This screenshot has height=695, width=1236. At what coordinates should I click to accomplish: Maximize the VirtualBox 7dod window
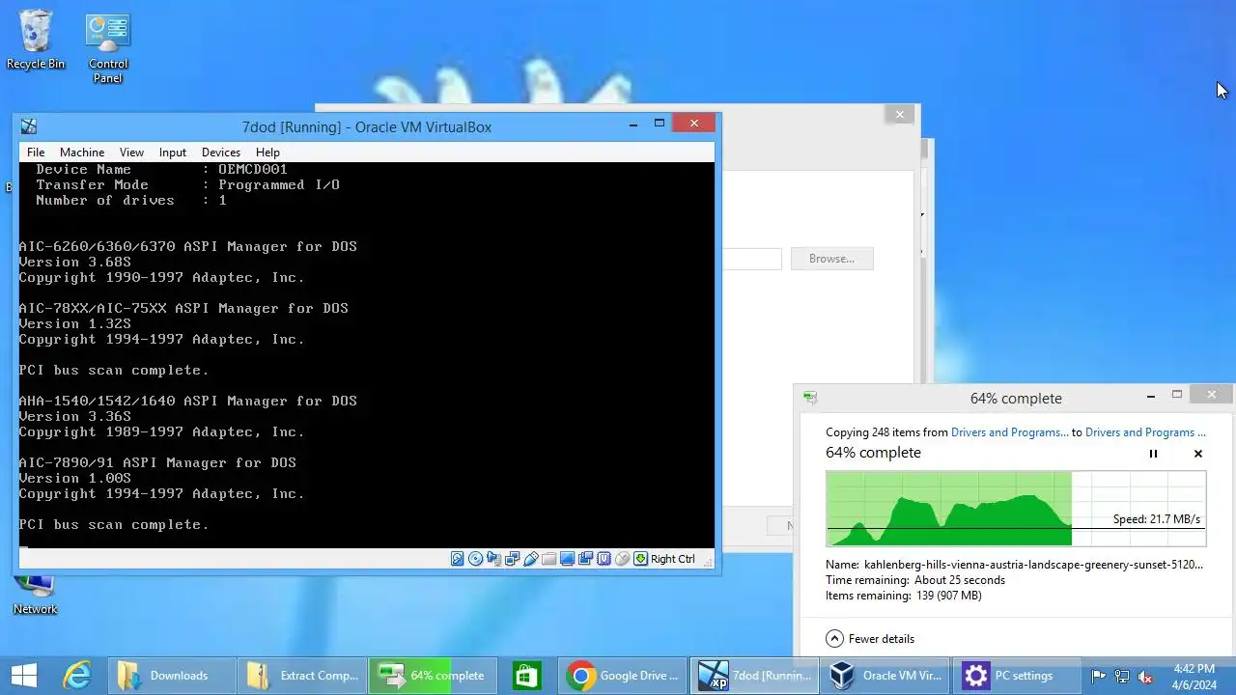[660, 124]
